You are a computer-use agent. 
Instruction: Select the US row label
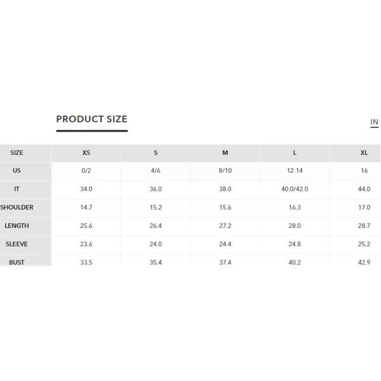click(17, 171)
